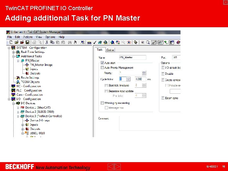Collapse the PN_Master tree node

pos(18,61)
